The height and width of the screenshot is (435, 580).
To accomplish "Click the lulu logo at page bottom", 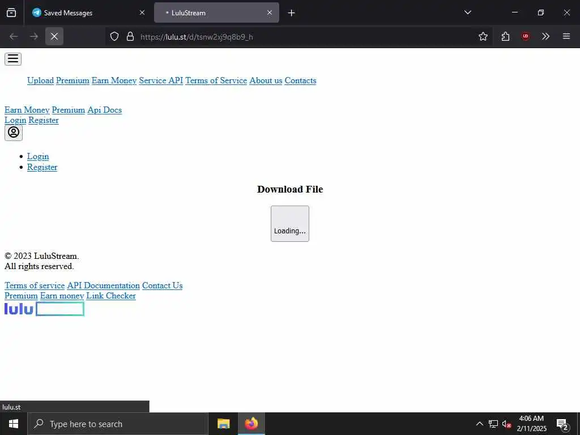I will pyautogui.click(x=44, y=309).
